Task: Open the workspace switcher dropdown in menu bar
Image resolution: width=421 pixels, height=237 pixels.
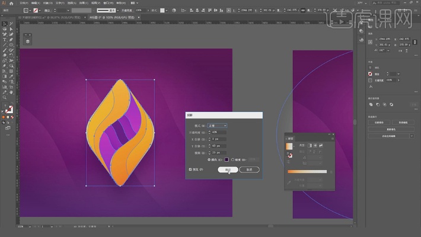Action: [x=362, y=3]
